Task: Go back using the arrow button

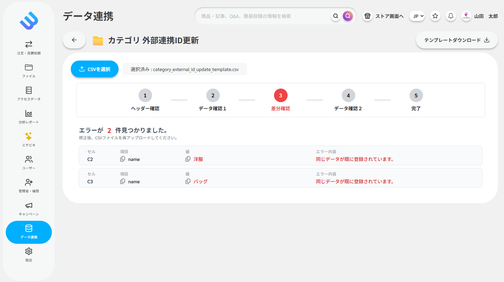Action: 74,40
